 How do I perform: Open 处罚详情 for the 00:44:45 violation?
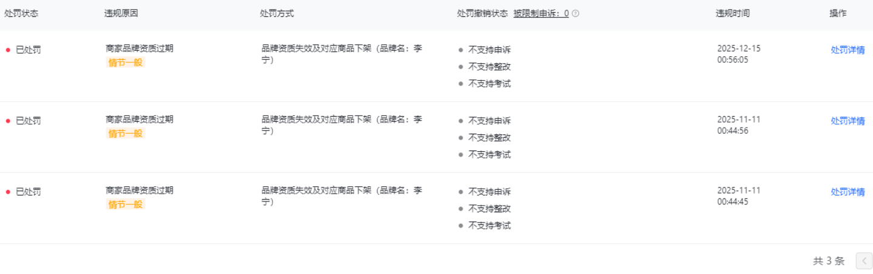(x=848, y=192)
